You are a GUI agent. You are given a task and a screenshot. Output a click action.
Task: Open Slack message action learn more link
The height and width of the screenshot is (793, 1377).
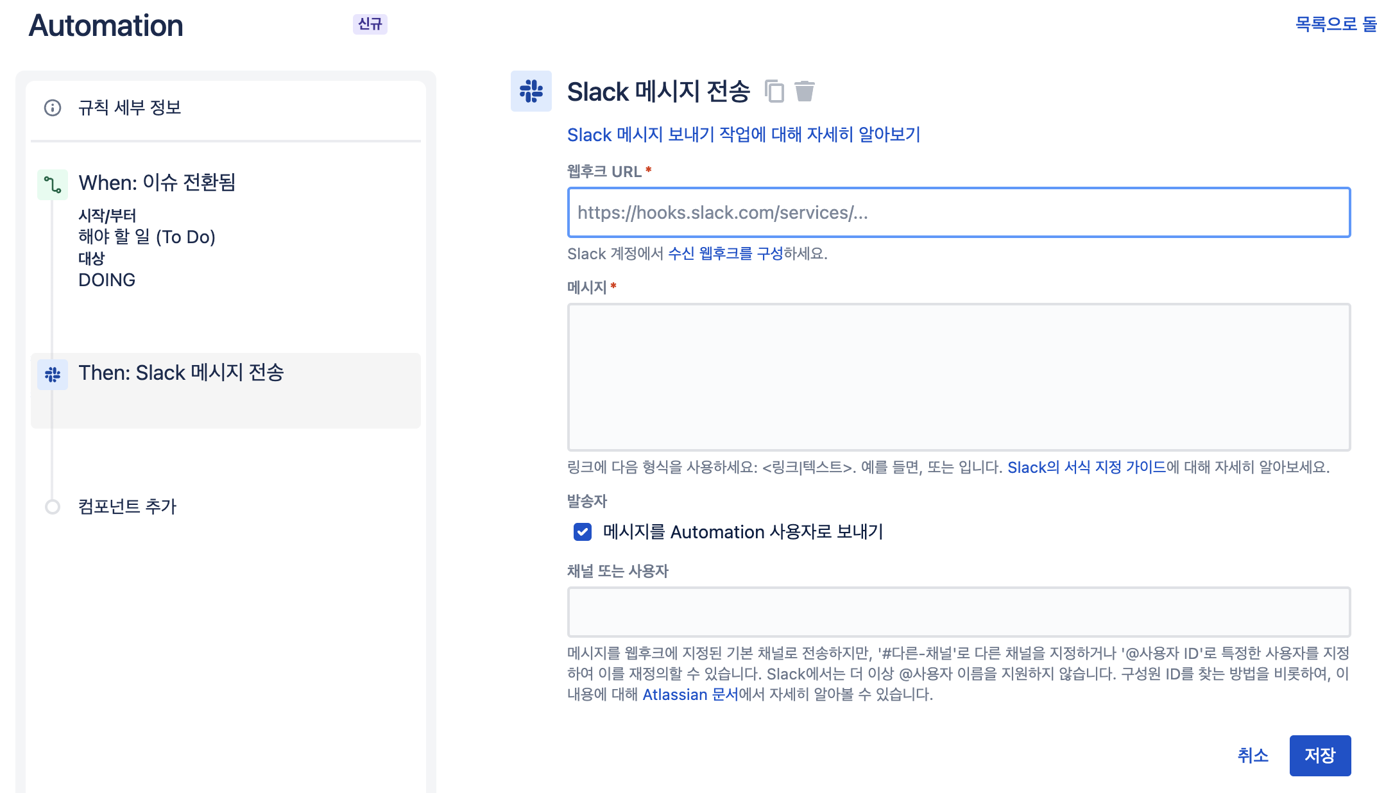pyautogui.click(x=743, y=135)
